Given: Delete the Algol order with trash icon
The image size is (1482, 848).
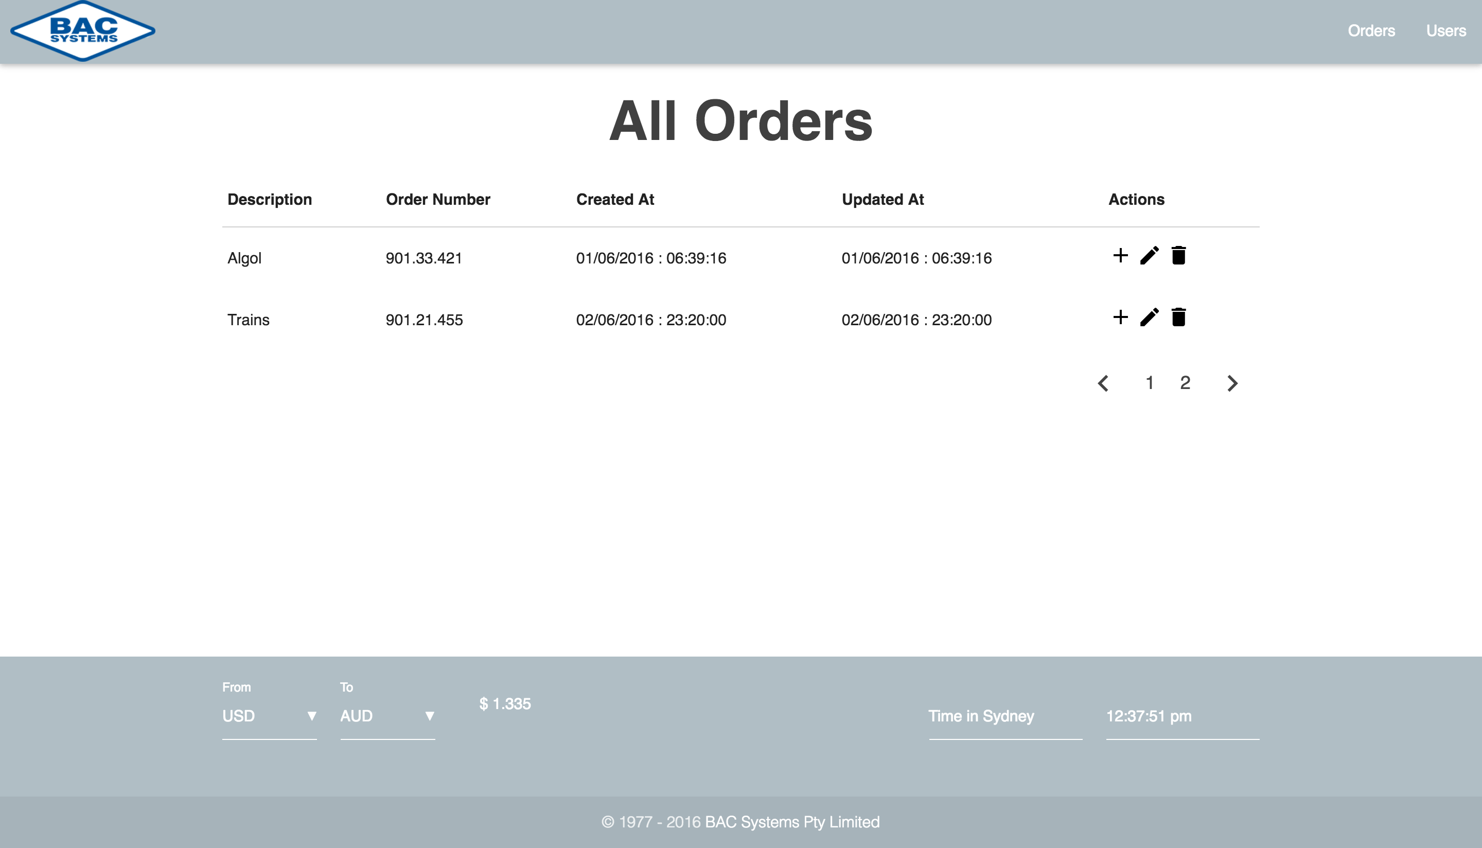Looking at the screenshot, I should 1178,256.
